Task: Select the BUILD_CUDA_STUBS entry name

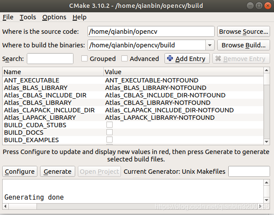Action: [x=35, y=125]
